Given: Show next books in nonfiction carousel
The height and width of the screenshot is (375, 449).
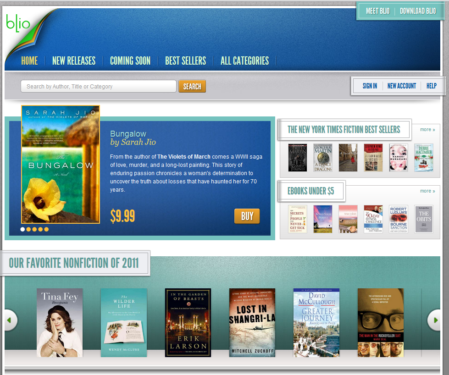Looking at the screenshot, I should coord(434,320).
